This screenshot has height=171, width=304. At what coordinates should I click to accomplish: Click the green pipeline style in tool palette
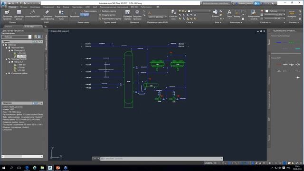click(x=291, y=42)
